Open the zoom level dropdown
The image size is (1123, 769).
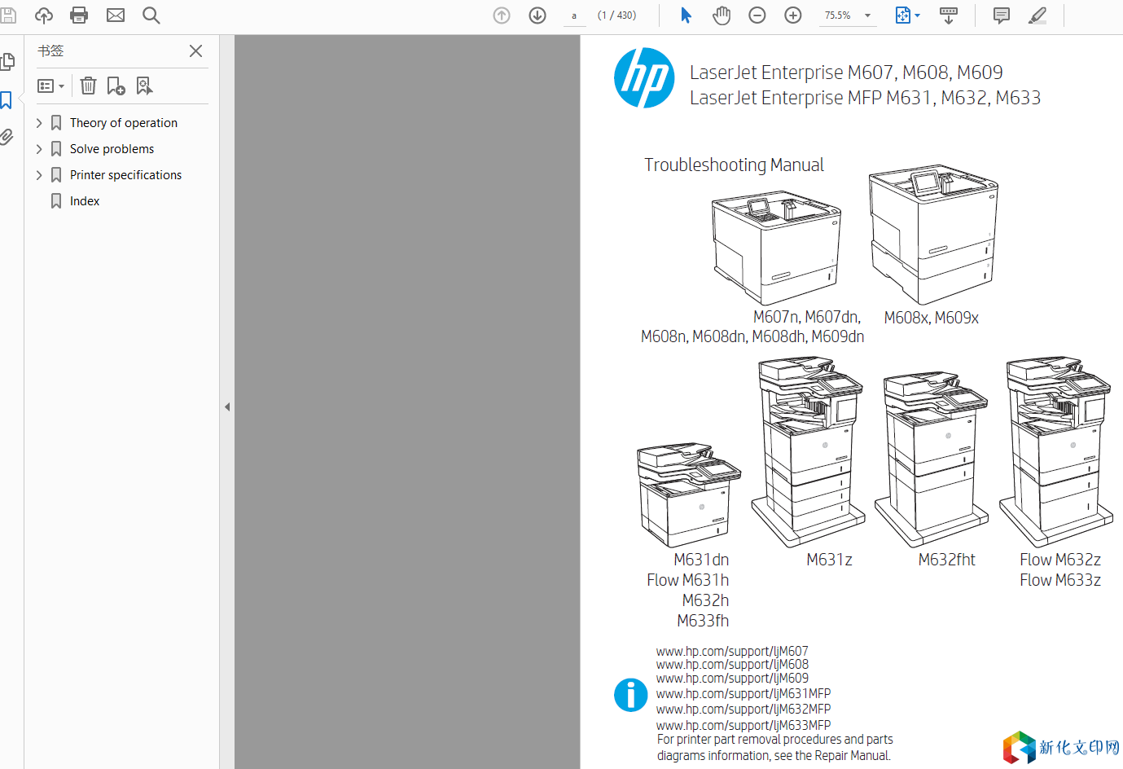867,15
